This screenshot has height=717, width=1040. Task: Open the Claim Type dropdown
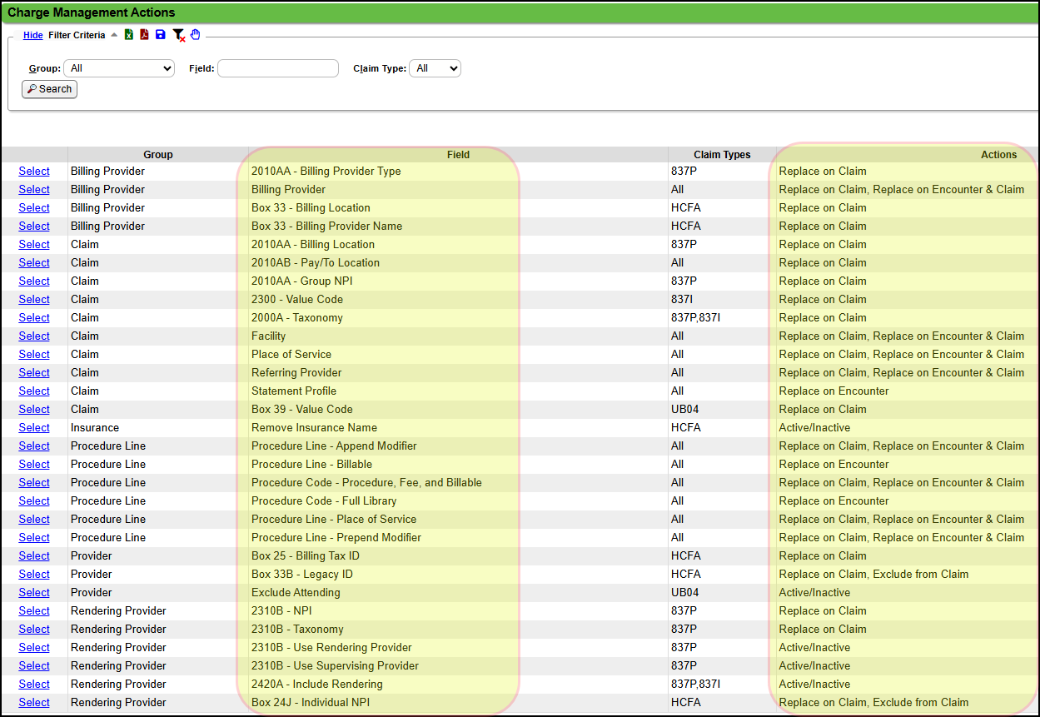coord(435,68)
